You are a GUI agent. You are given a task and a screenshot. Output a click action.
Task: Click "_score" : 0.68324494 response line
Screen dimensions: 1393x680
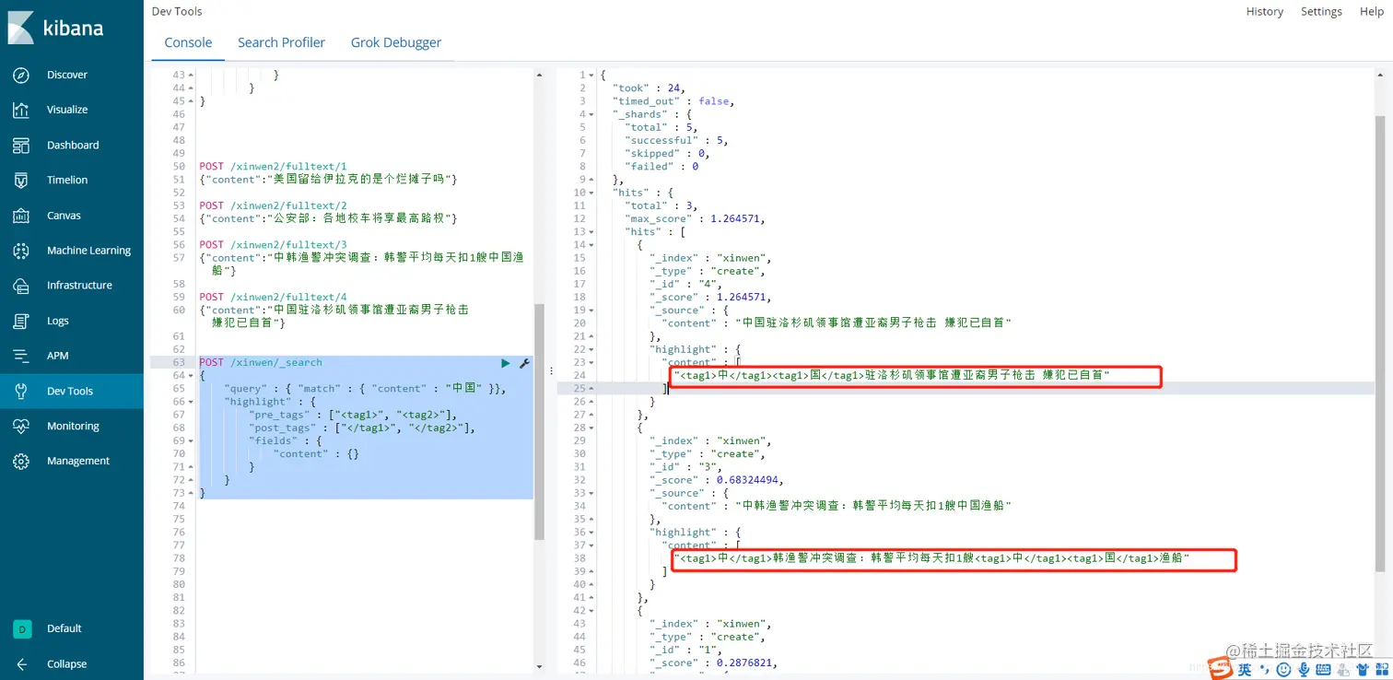click(x=717, y=480)
